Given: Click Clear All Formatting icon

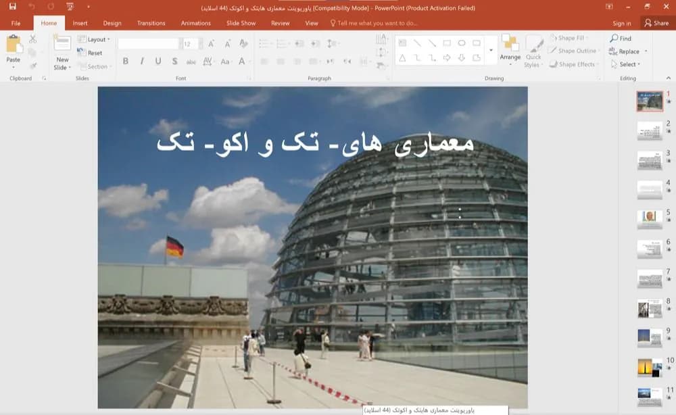Looking at the screenshot, I should coord(243,43).
